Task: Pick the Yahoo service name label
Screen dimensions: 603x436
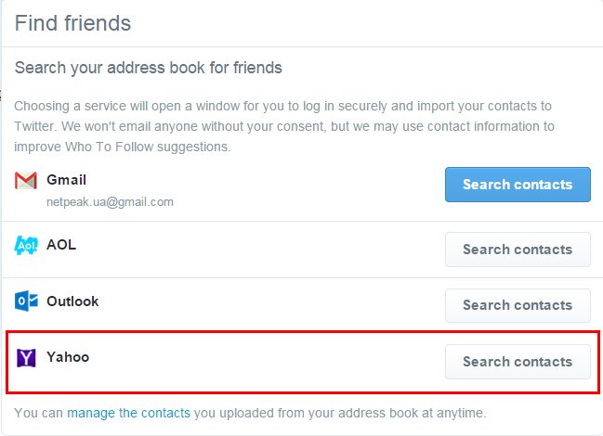Action: click(68, 357)
